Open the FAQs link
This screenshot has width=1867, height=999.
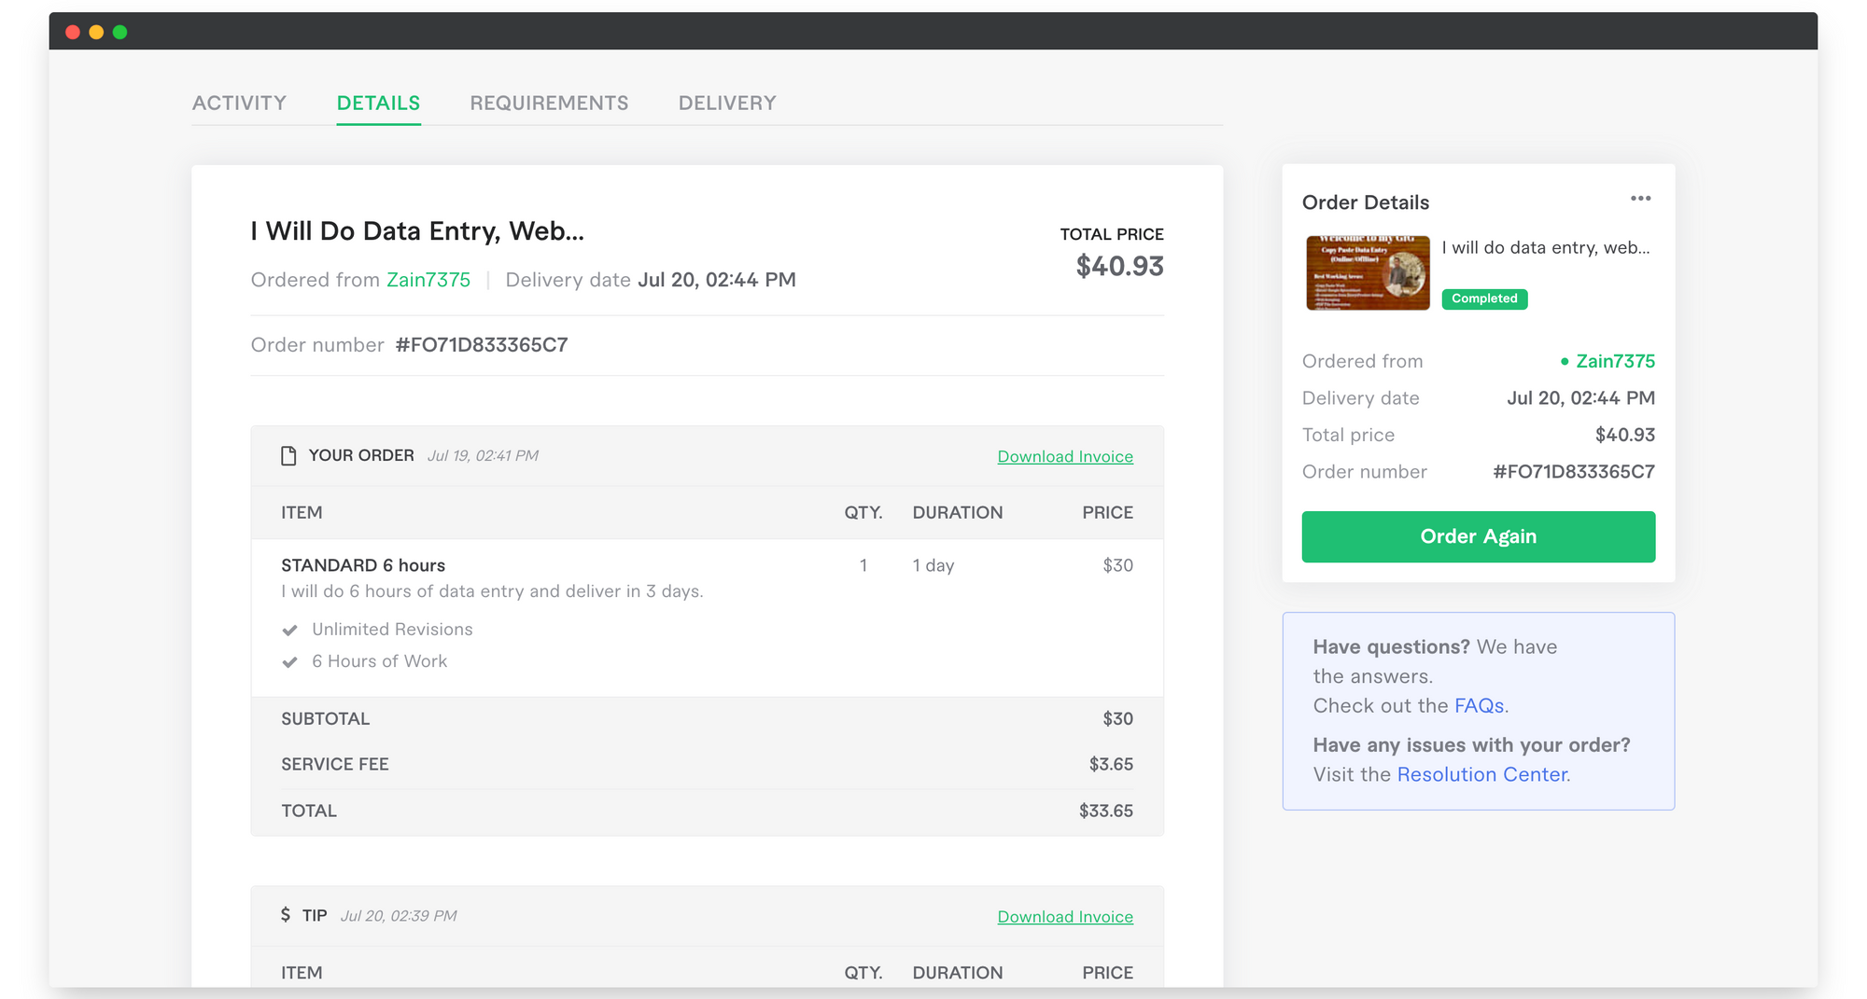(1479, 706)
